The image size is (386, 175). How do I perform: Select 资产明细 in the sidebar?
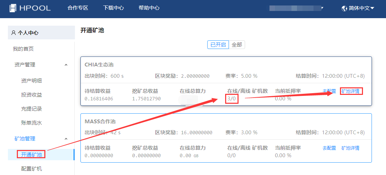31,81
